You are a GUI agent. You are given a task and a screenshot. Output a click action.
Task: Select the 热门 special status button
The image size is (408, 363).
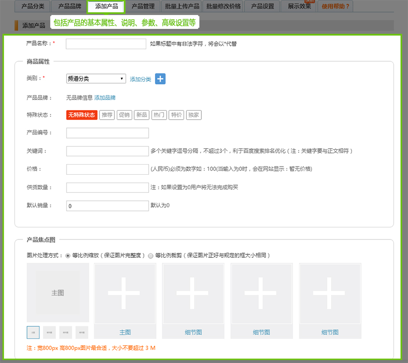(159, 115)
